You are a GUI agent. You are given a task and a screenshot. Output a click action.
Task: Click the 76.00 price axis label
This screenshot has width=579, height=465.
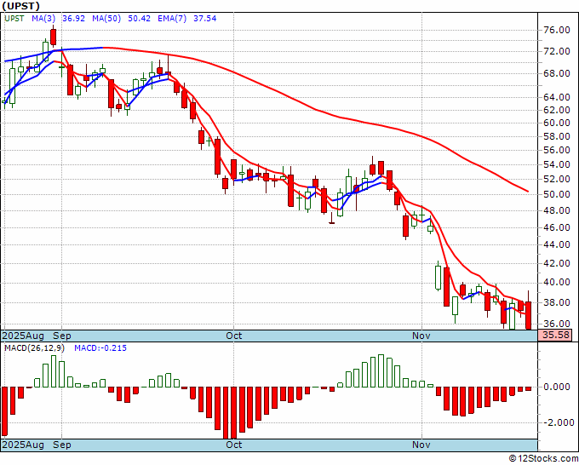coord(557,31)
